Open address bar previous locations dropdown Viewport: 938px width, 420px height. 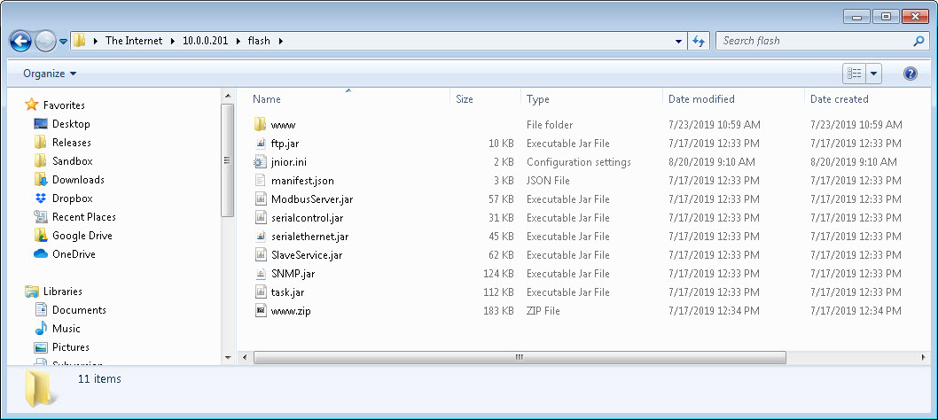coord(678,42)
